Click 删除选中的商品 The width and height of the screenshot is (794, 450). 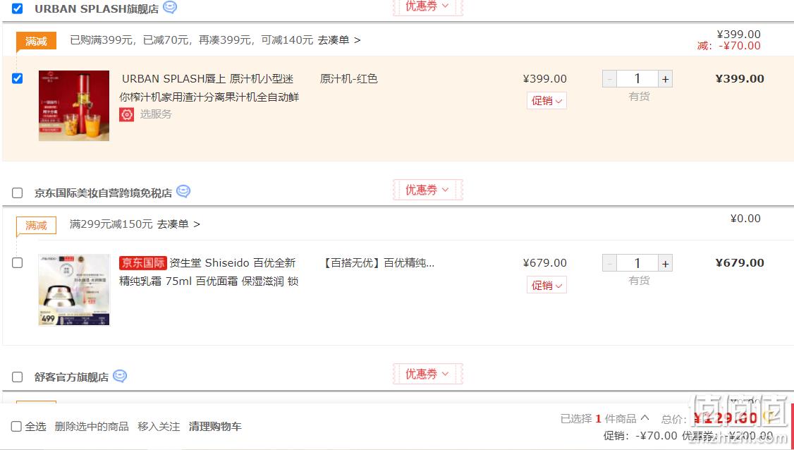click(92, 427)
